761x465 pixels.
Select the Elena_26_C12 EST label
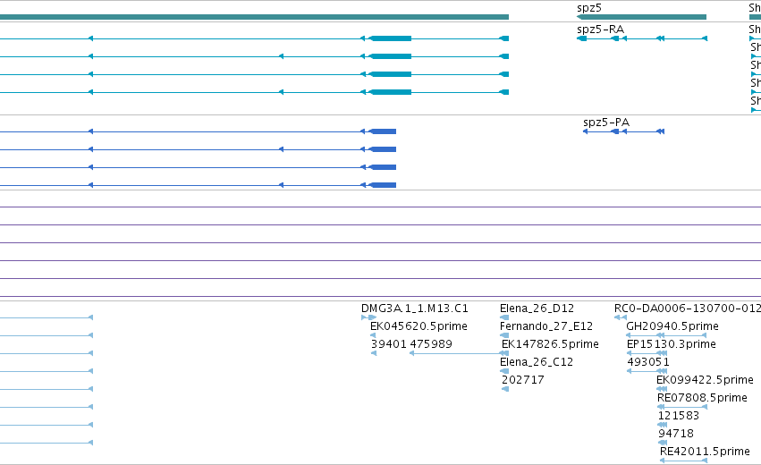[x=537, y=362]
